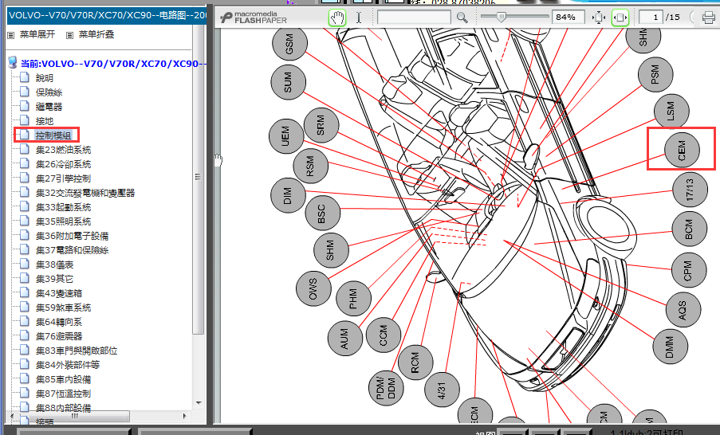Viewport: 720px width, 435px height.
Task: Click the document icon beside 集38儀表
Action: click(x=25, y=264)
